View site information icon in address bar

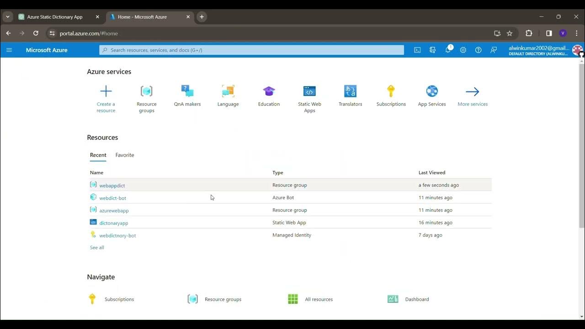coord(52,33)
